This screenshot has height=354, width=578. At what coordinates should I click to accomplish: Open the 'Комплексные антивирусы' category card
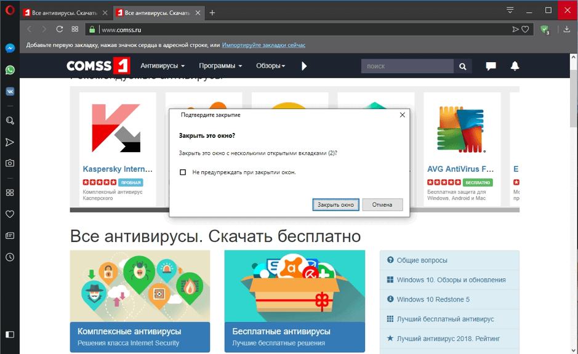tap(140, 301)
